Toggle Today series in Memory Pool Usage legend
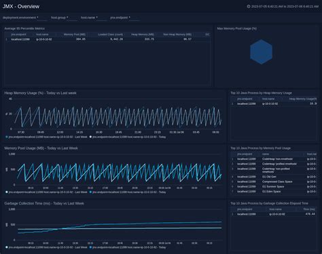The image size is (322, 254). click(x=128, y=192)
